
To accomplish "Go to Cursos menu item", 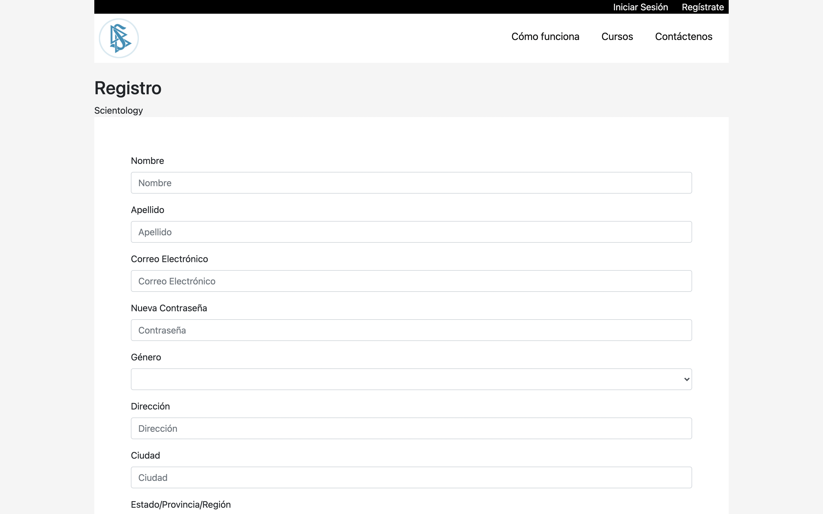I will tap(617, 36).
